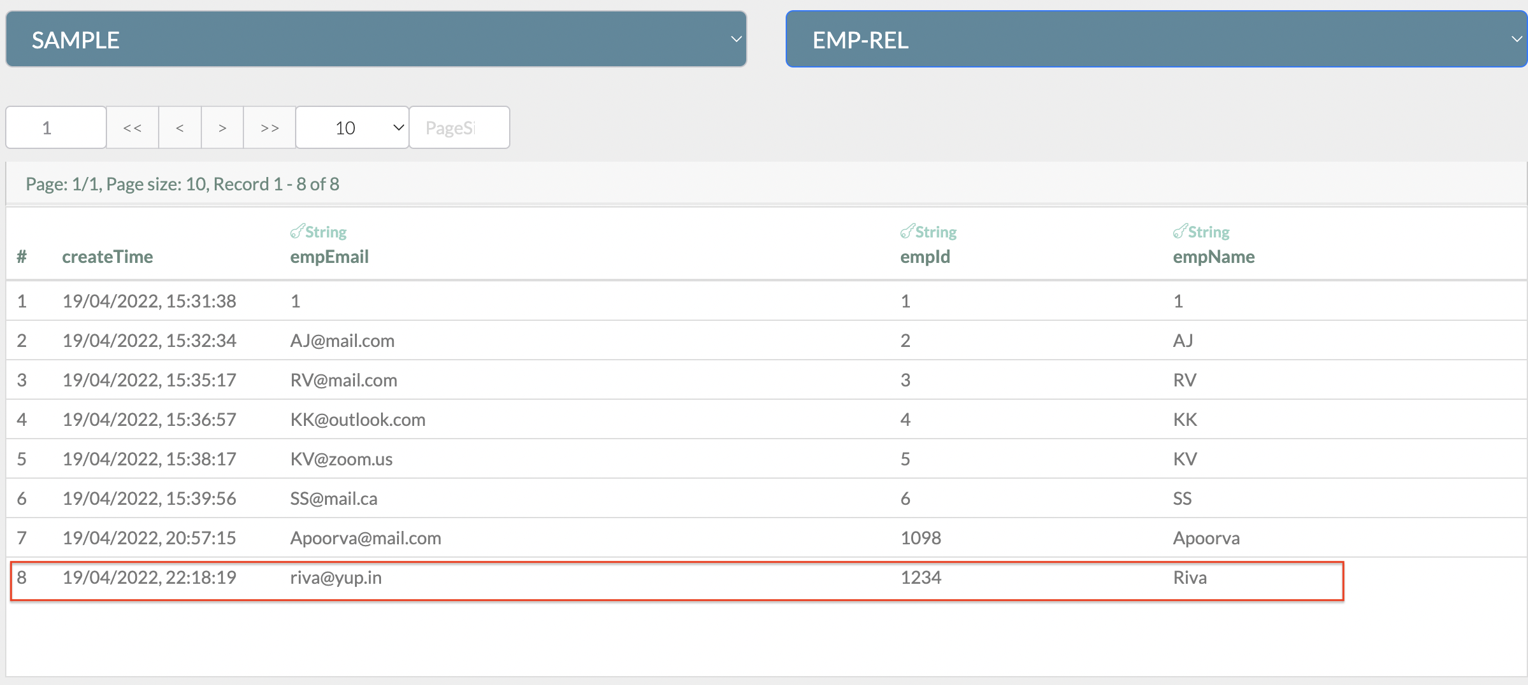Screen dimensions: 1528x685
Task: Sort by the empName column header
Action: (1213, 257)
